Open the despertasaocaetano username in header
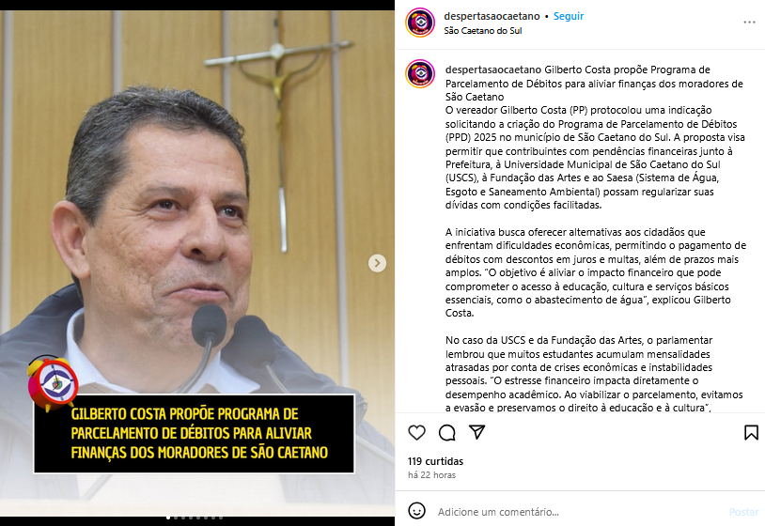The width and height of the screenshot is (765, 526). (492, 16)
